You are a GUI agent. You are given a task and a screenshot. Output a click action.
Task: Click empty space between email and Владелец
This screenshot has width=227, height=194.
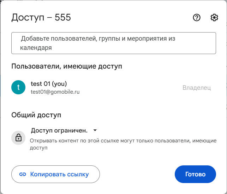click(134, 88)
